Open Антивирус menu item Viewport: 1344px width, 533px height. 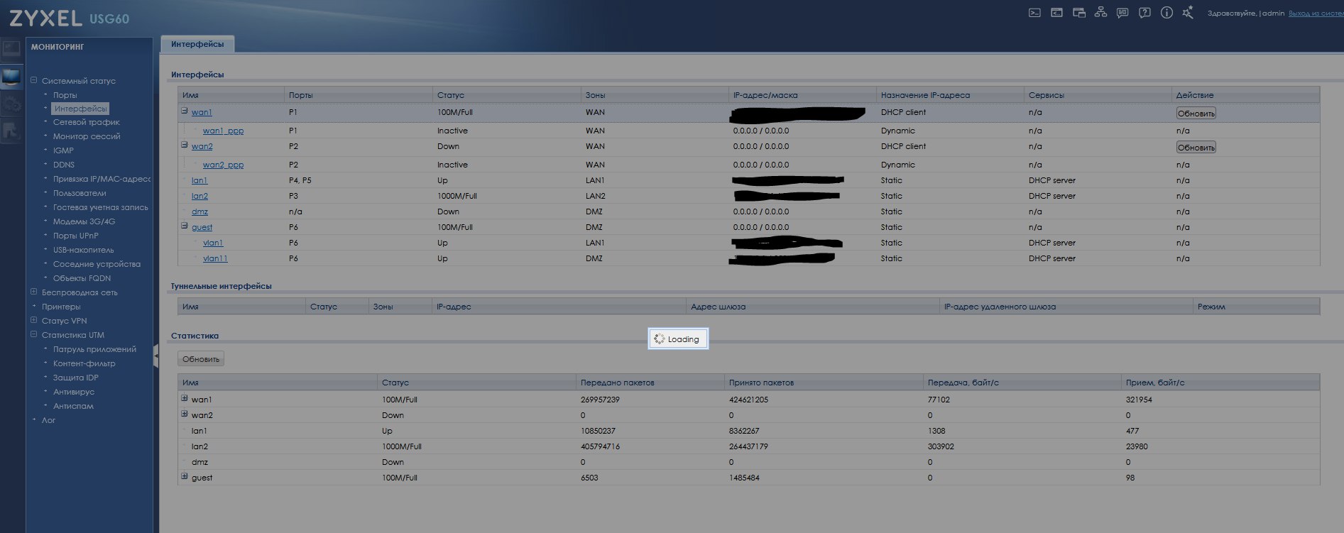click(74, 392)
